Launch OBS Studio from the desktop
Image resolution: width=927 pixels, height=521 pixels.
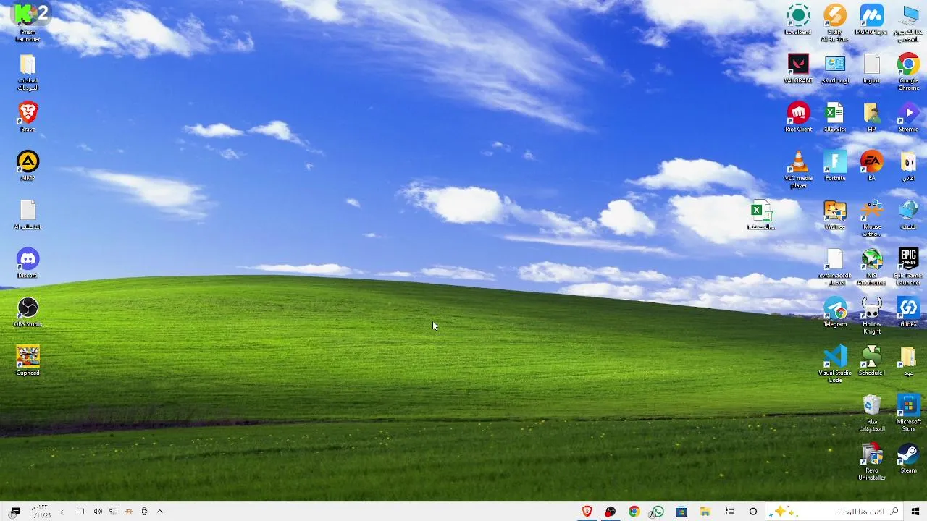(x=28, y=312)
